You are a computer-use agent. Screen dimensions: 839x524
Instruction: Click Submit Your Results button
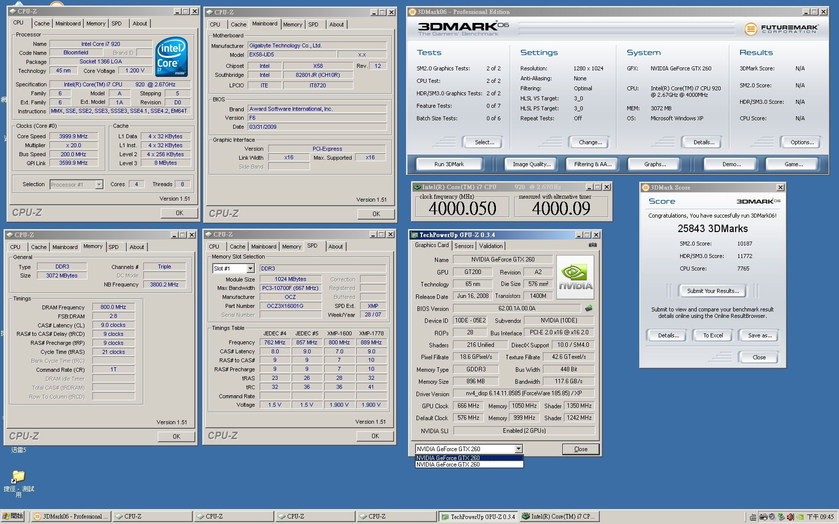(x=713, y=291)
